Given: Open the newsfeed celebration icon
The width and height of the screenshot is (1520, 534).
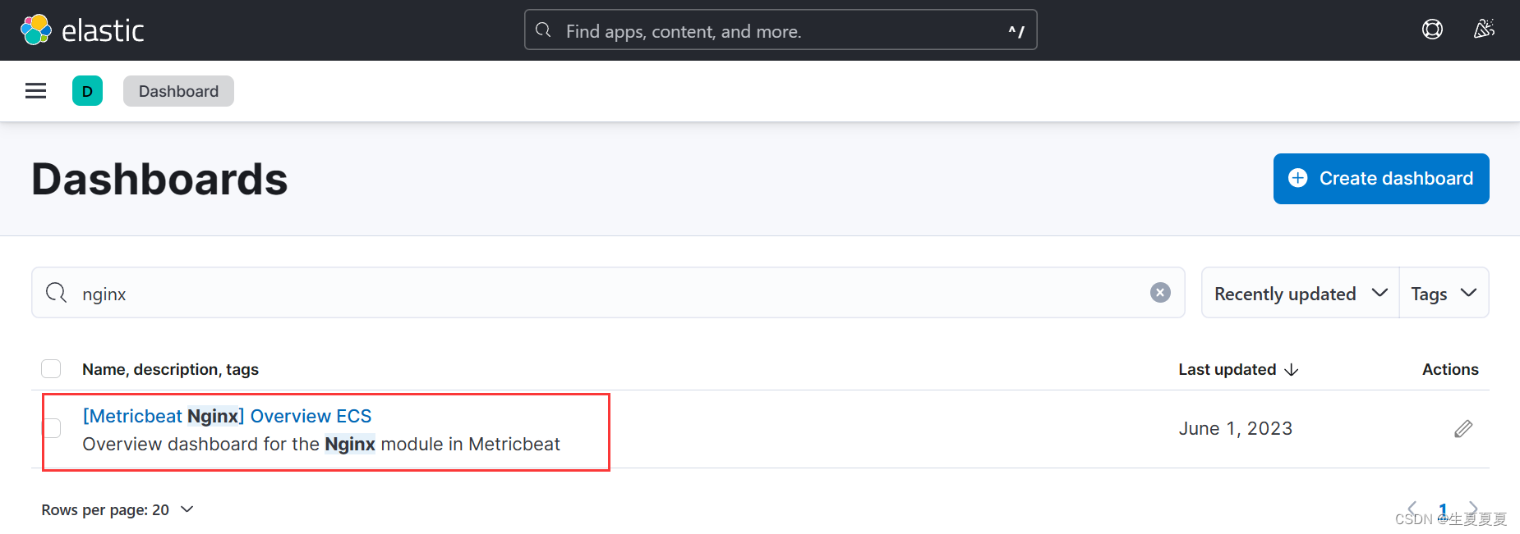Looking at the screenshot, I should (x=1484, y=30).
